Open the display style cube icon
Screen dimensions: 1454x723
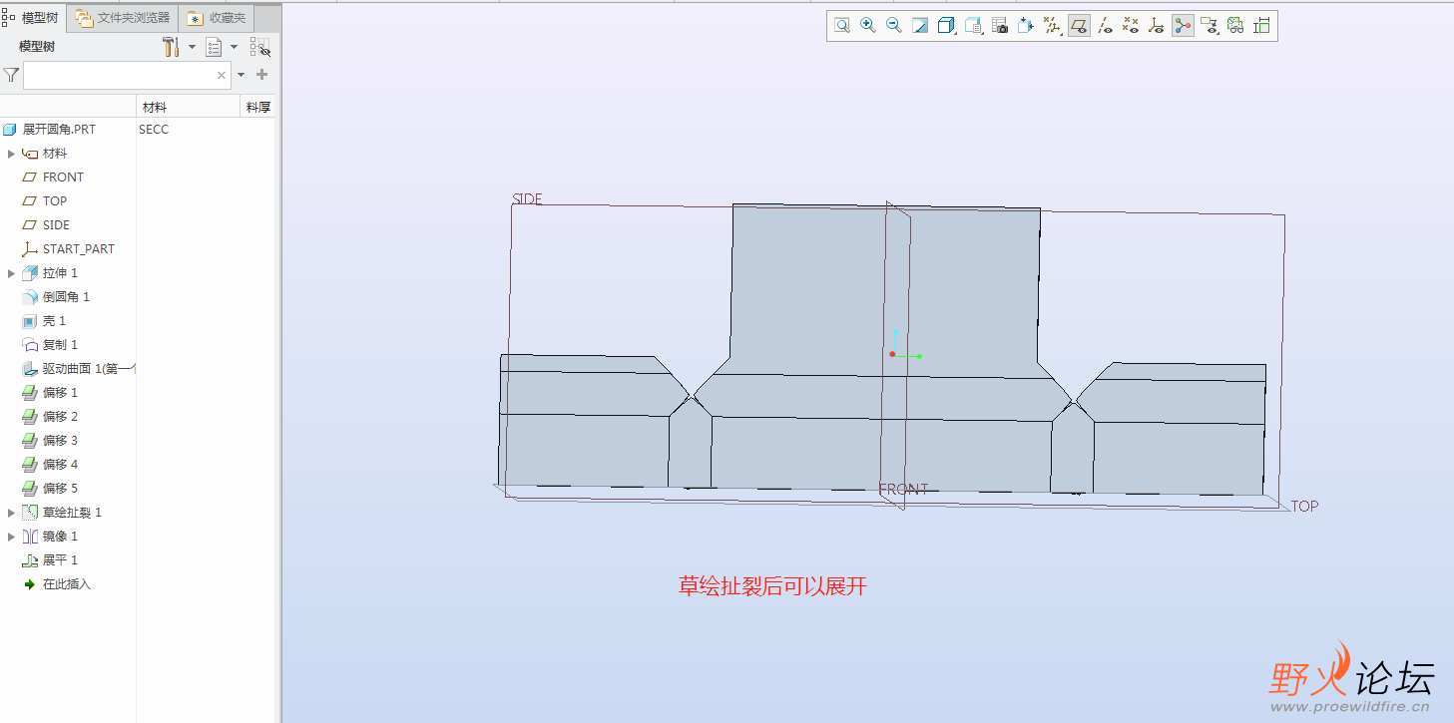(947, 26)
